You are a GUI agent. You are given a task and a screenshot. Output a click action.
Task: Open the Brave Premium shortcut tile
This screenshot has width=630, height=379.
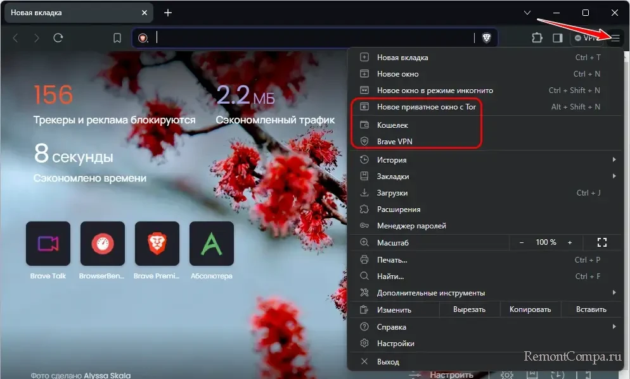(x=157, y=244)
